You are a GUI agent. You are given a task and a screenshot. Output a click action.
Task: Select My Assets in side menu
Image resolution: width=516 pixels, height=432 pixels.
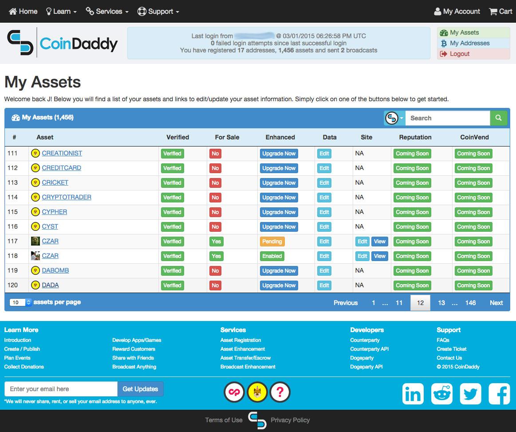pyautogui.click(x=473, y=32)
